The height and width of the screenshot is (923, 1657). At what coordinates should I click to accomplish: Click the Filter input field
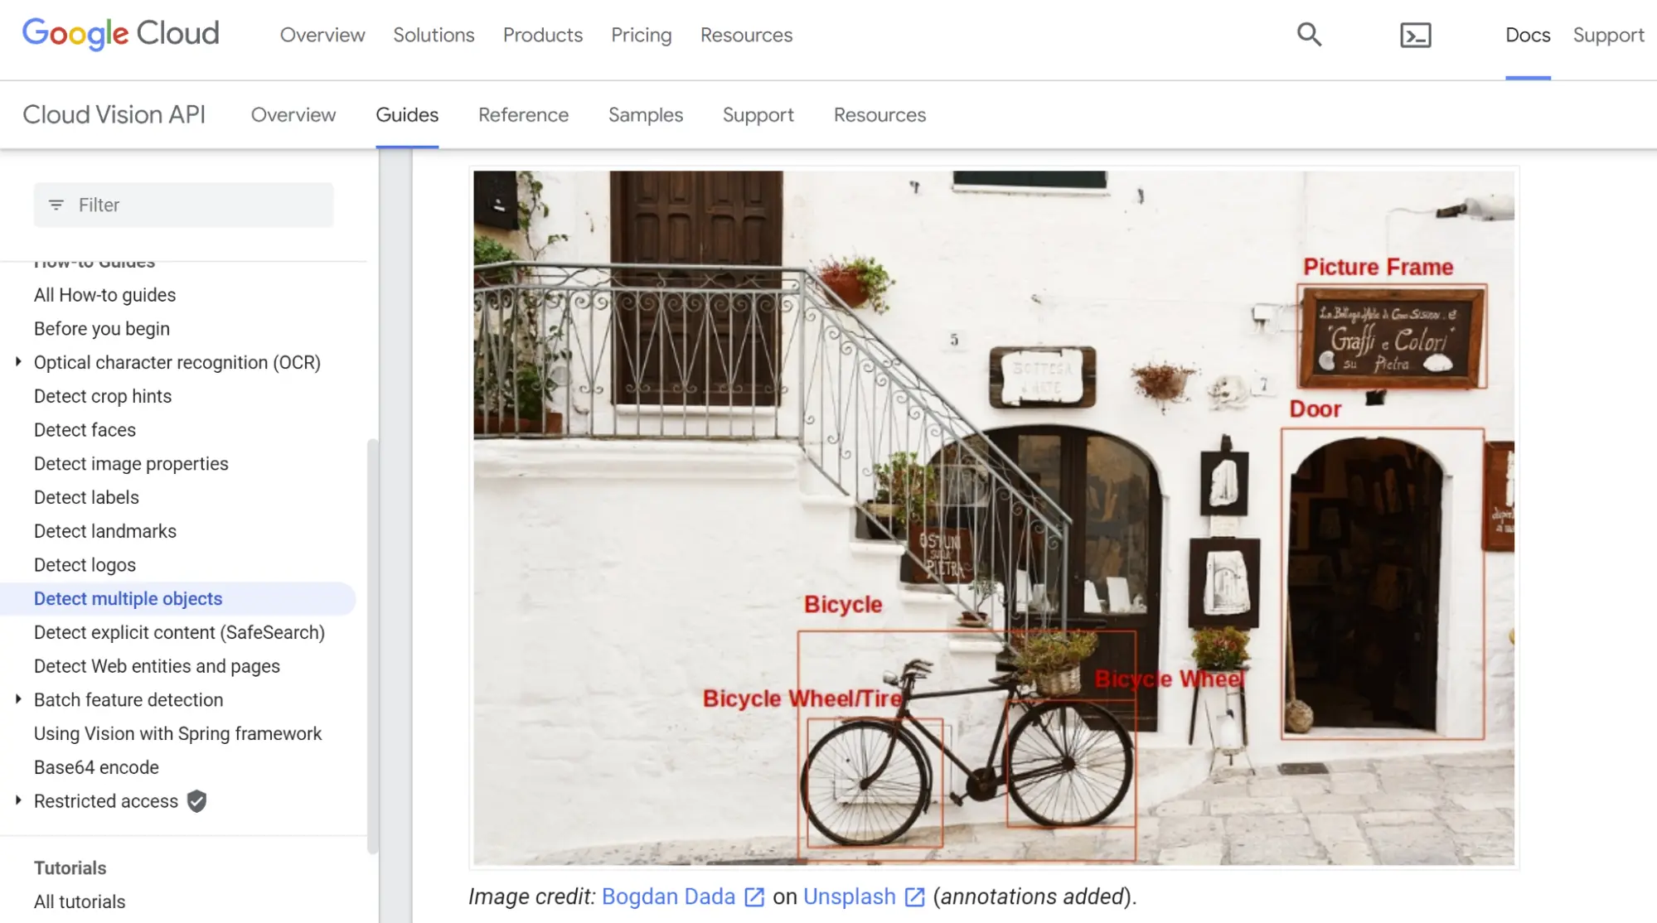coord(199,205)
